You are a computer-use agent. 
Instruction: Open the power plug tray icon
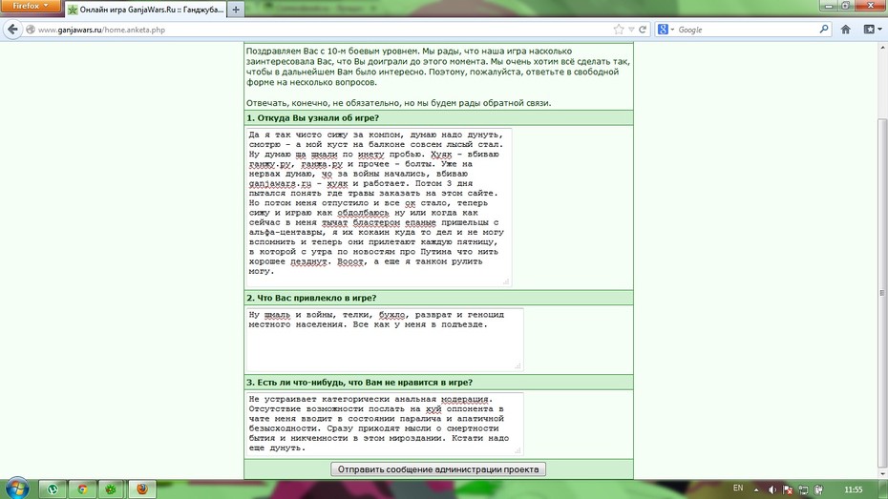pyautogui.click(x=818, y=489)
